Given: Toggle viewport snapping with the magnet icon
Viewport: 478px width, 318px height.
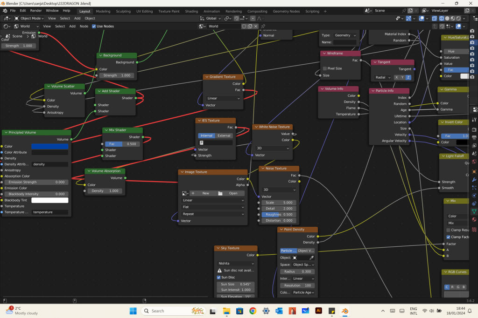Looking at the screenshot, I should (236, 19).
